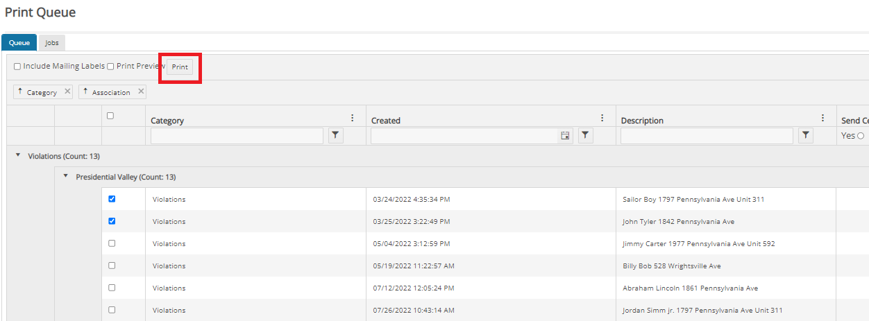Click the Print button

pos(180,67)
